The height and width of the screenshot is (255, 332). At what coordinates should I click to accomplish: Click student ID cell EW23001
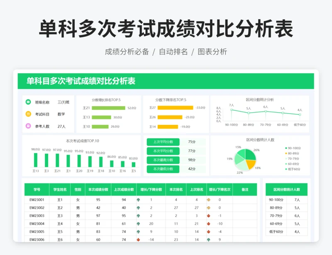(x=37, y=200)
